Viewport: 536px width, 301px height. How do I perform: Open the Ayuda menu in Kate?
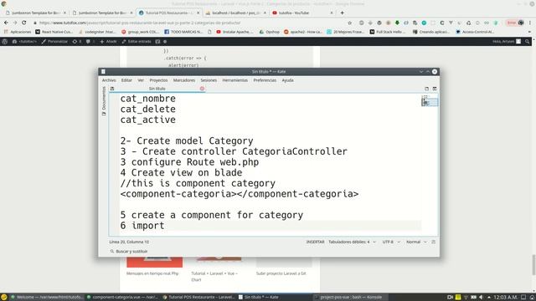(x=287, y=80)
